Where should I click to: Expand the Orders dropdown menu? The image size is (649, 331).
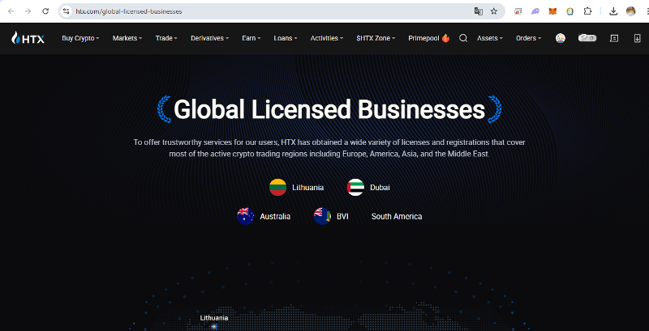[x=529, y=38]
